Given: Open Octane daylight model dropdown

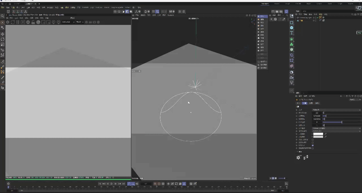Looking at the screenshot, I should pyautogui.click(x=336, y=128).
